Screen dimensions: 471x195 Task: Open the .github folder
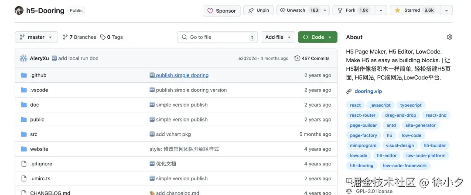click(38, 75)
